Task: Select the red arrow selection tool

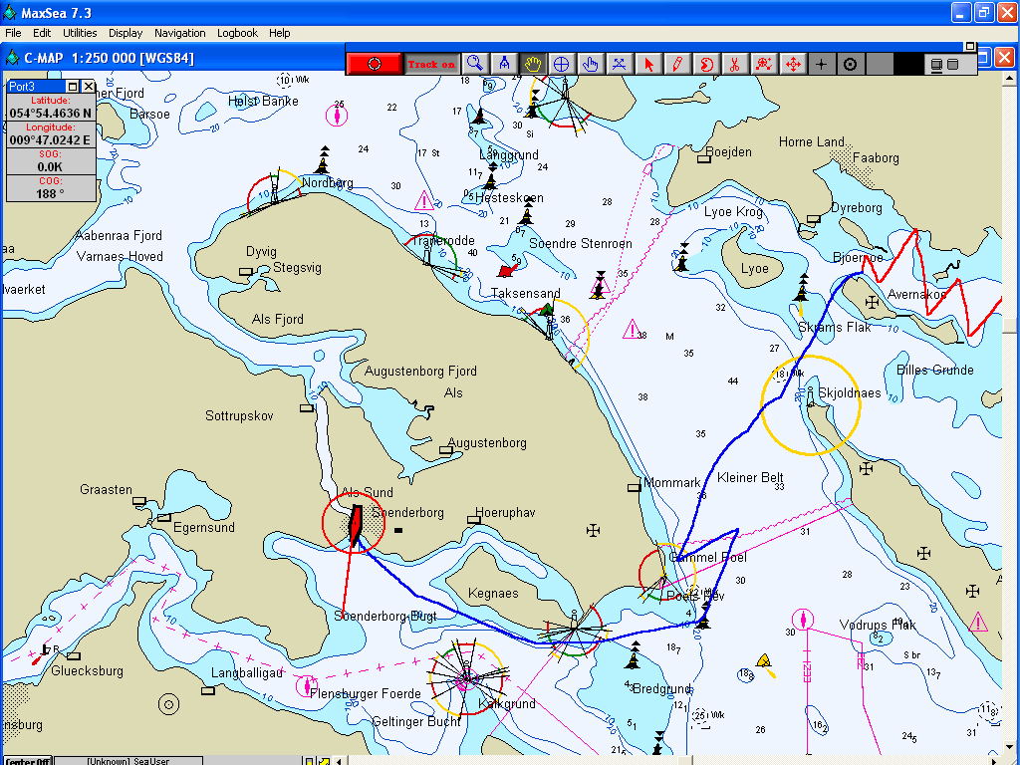Action: pos(647,64)
